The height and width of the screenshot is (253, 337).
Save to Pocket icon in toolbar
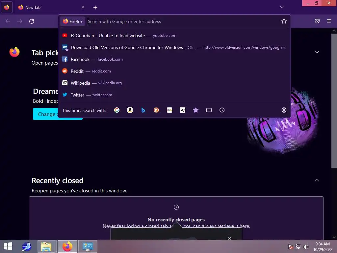[317, 21]
